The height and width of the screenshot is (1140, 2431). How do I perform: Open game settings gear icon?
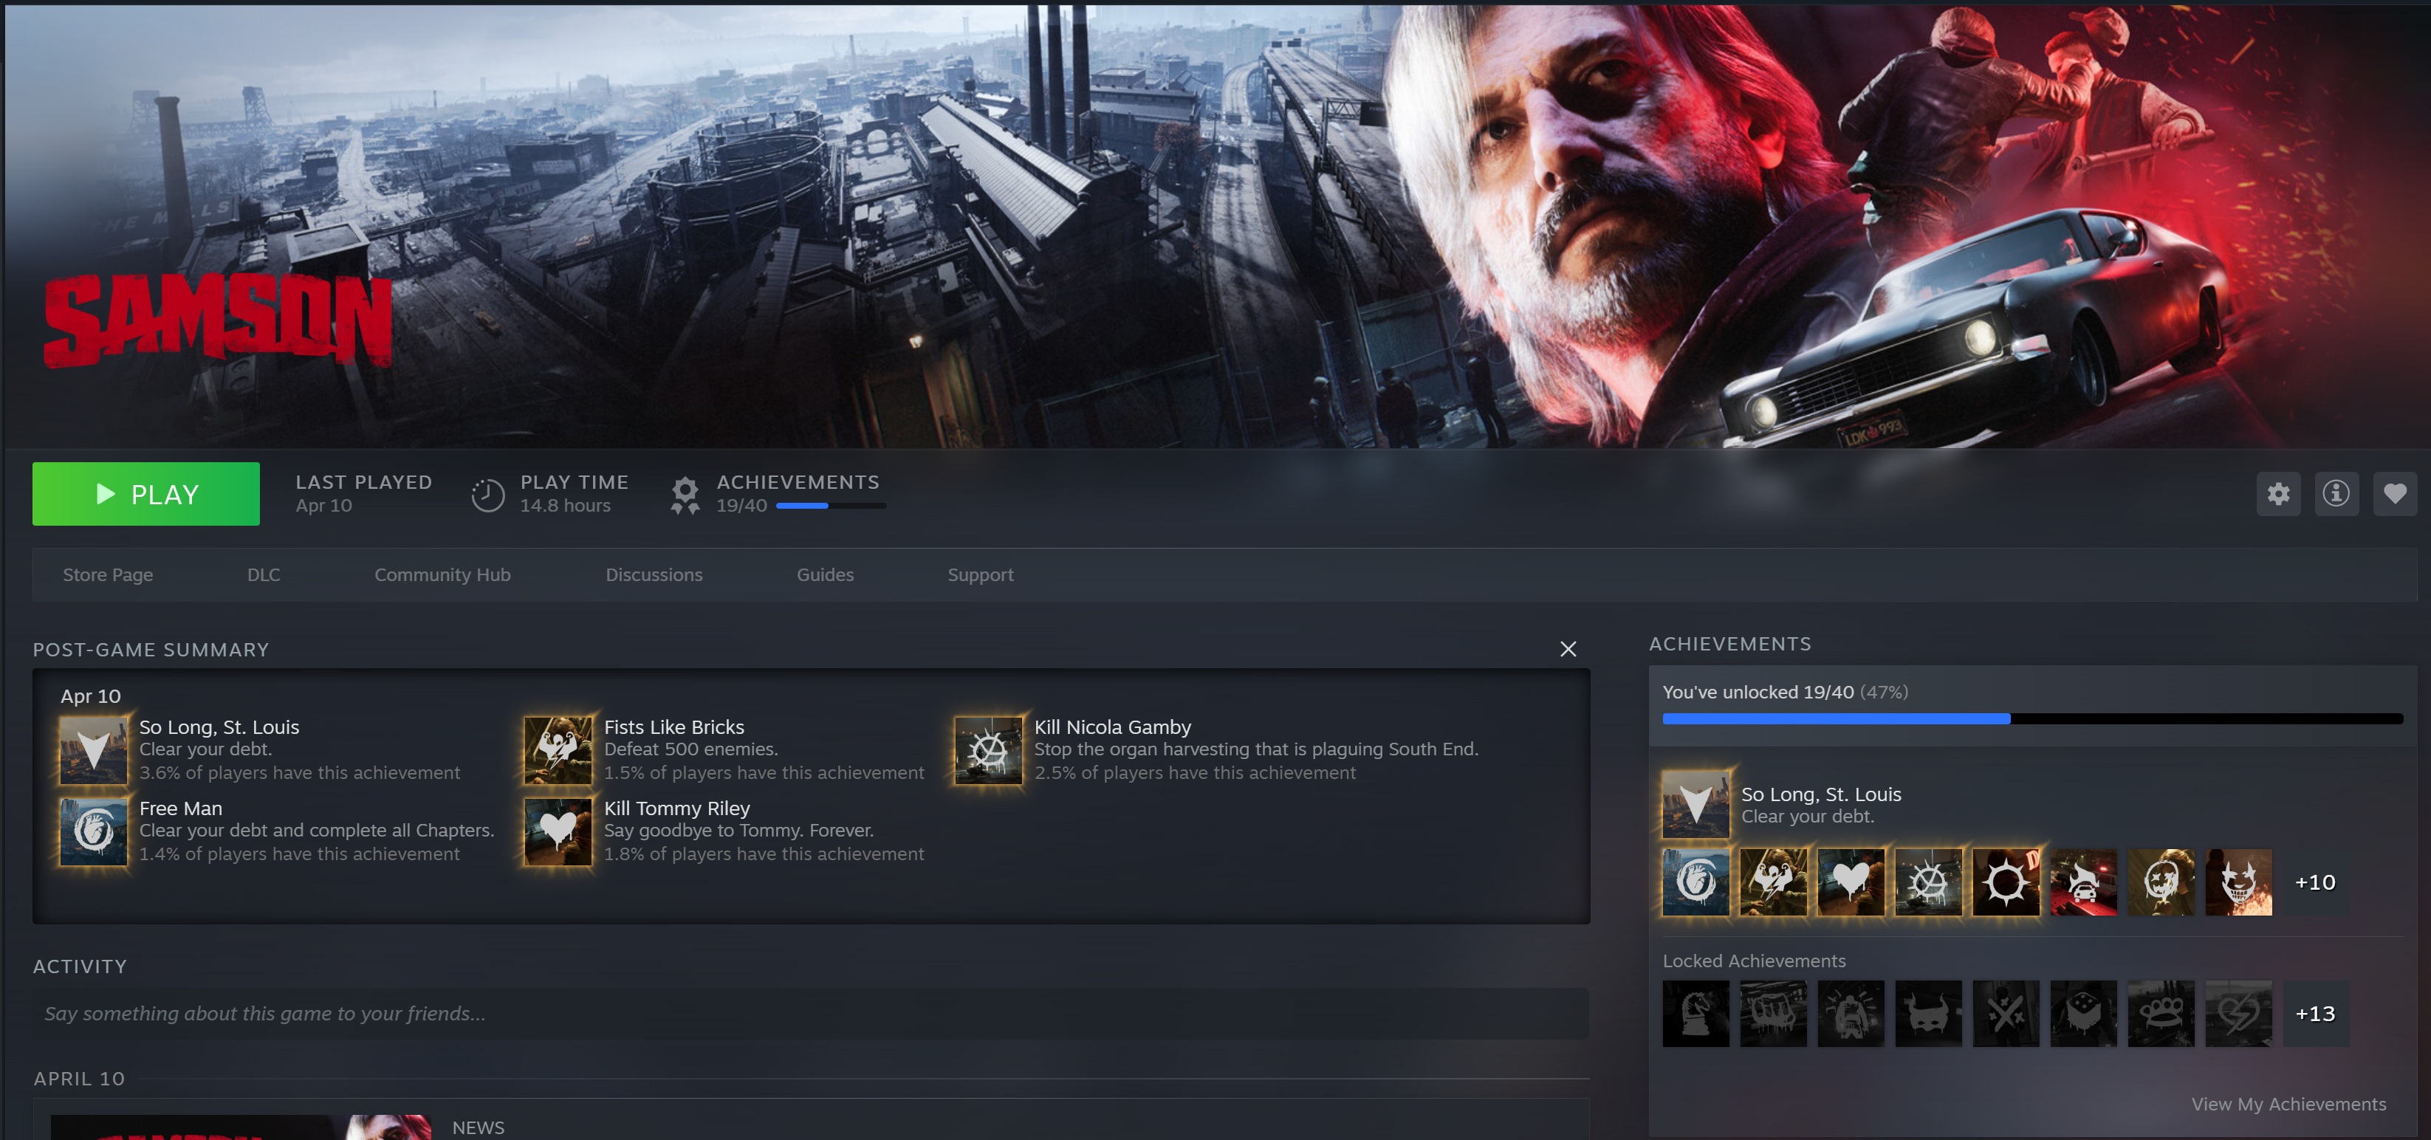point(2278,493)
